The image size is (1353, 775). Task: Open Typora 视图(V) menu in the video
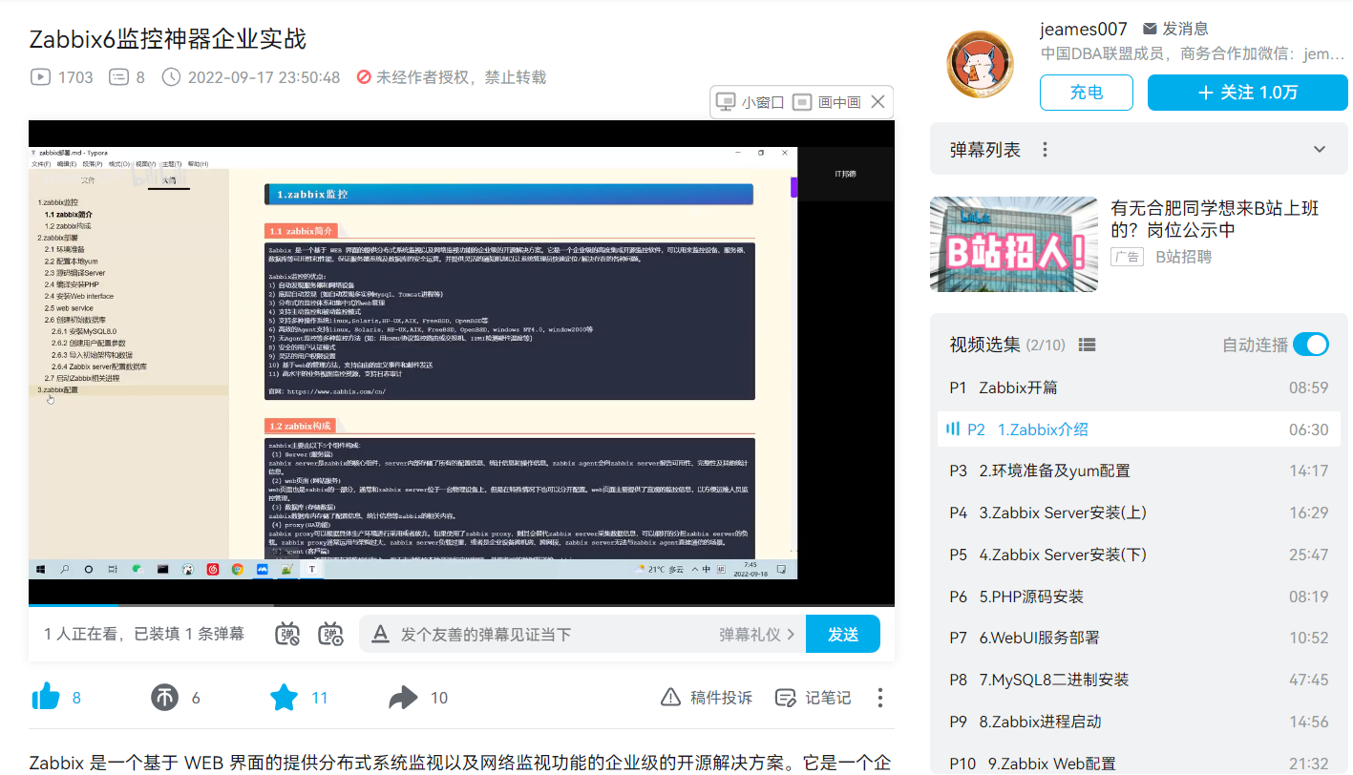[145, 164]
